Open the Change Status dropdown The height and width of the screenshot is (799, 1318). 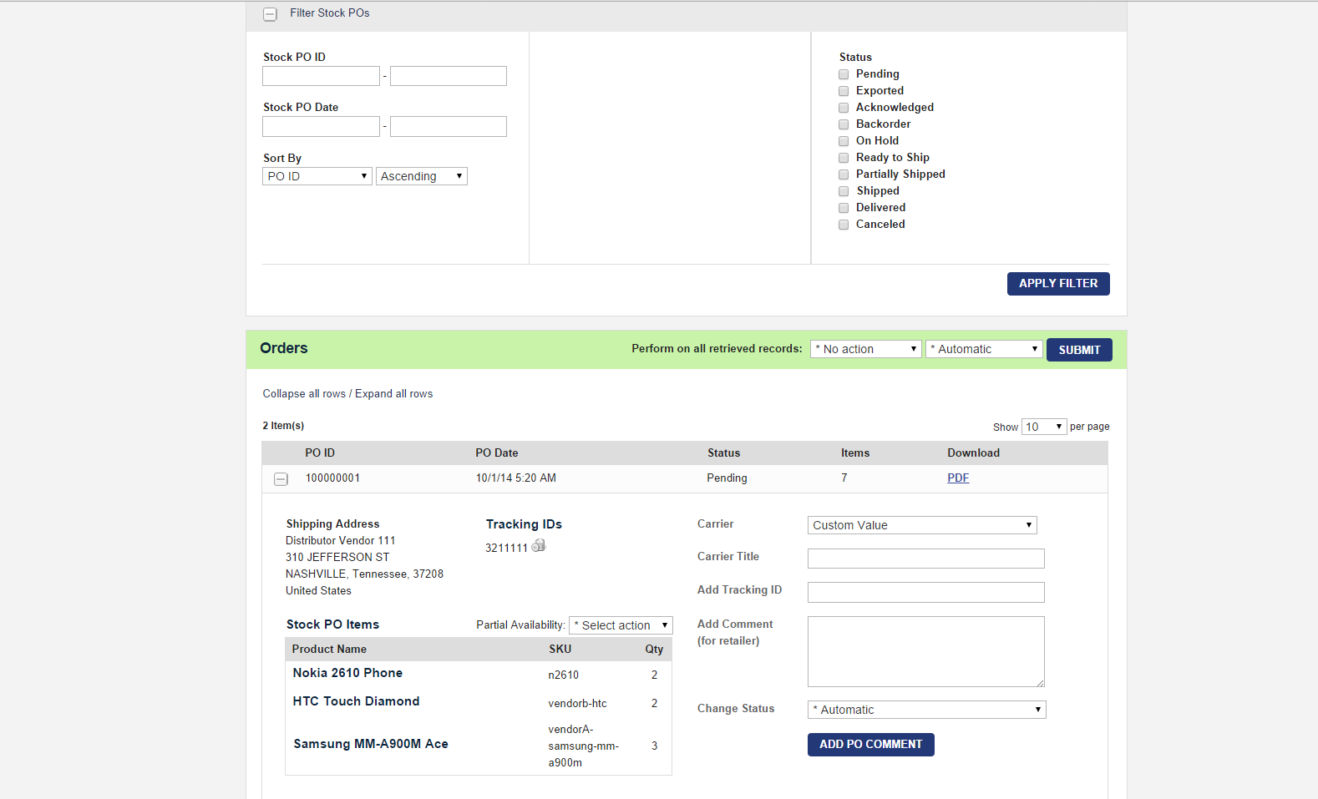coord(927,710)
